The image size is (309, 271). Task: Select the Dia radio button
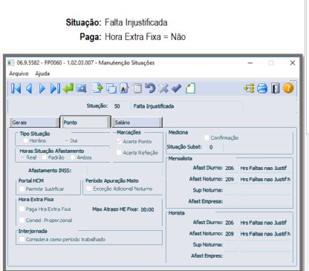(66, 140)
